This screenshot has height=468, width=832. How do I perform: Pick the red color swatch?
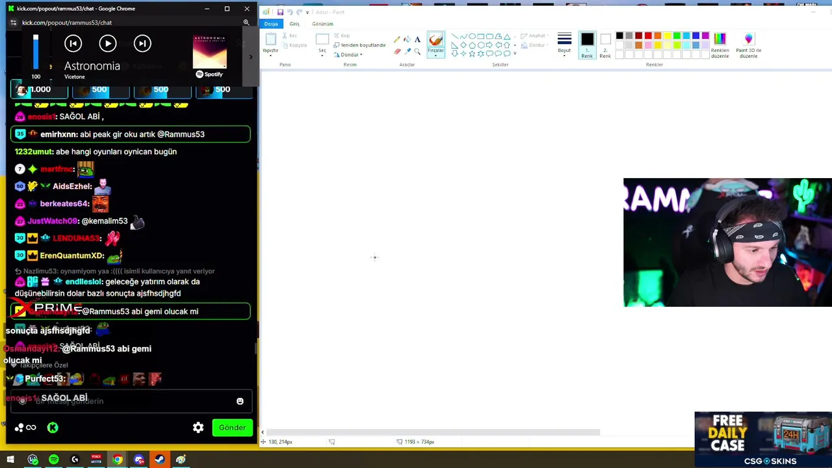coord(648,36)
